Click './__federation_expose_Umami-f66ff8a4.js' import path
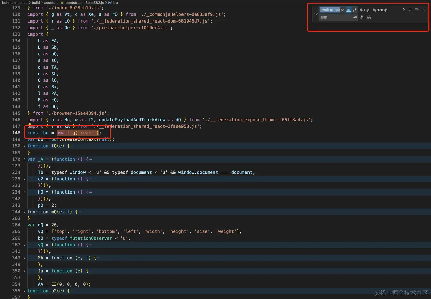Screen dimensions: 431x299 tap(257, 120)
